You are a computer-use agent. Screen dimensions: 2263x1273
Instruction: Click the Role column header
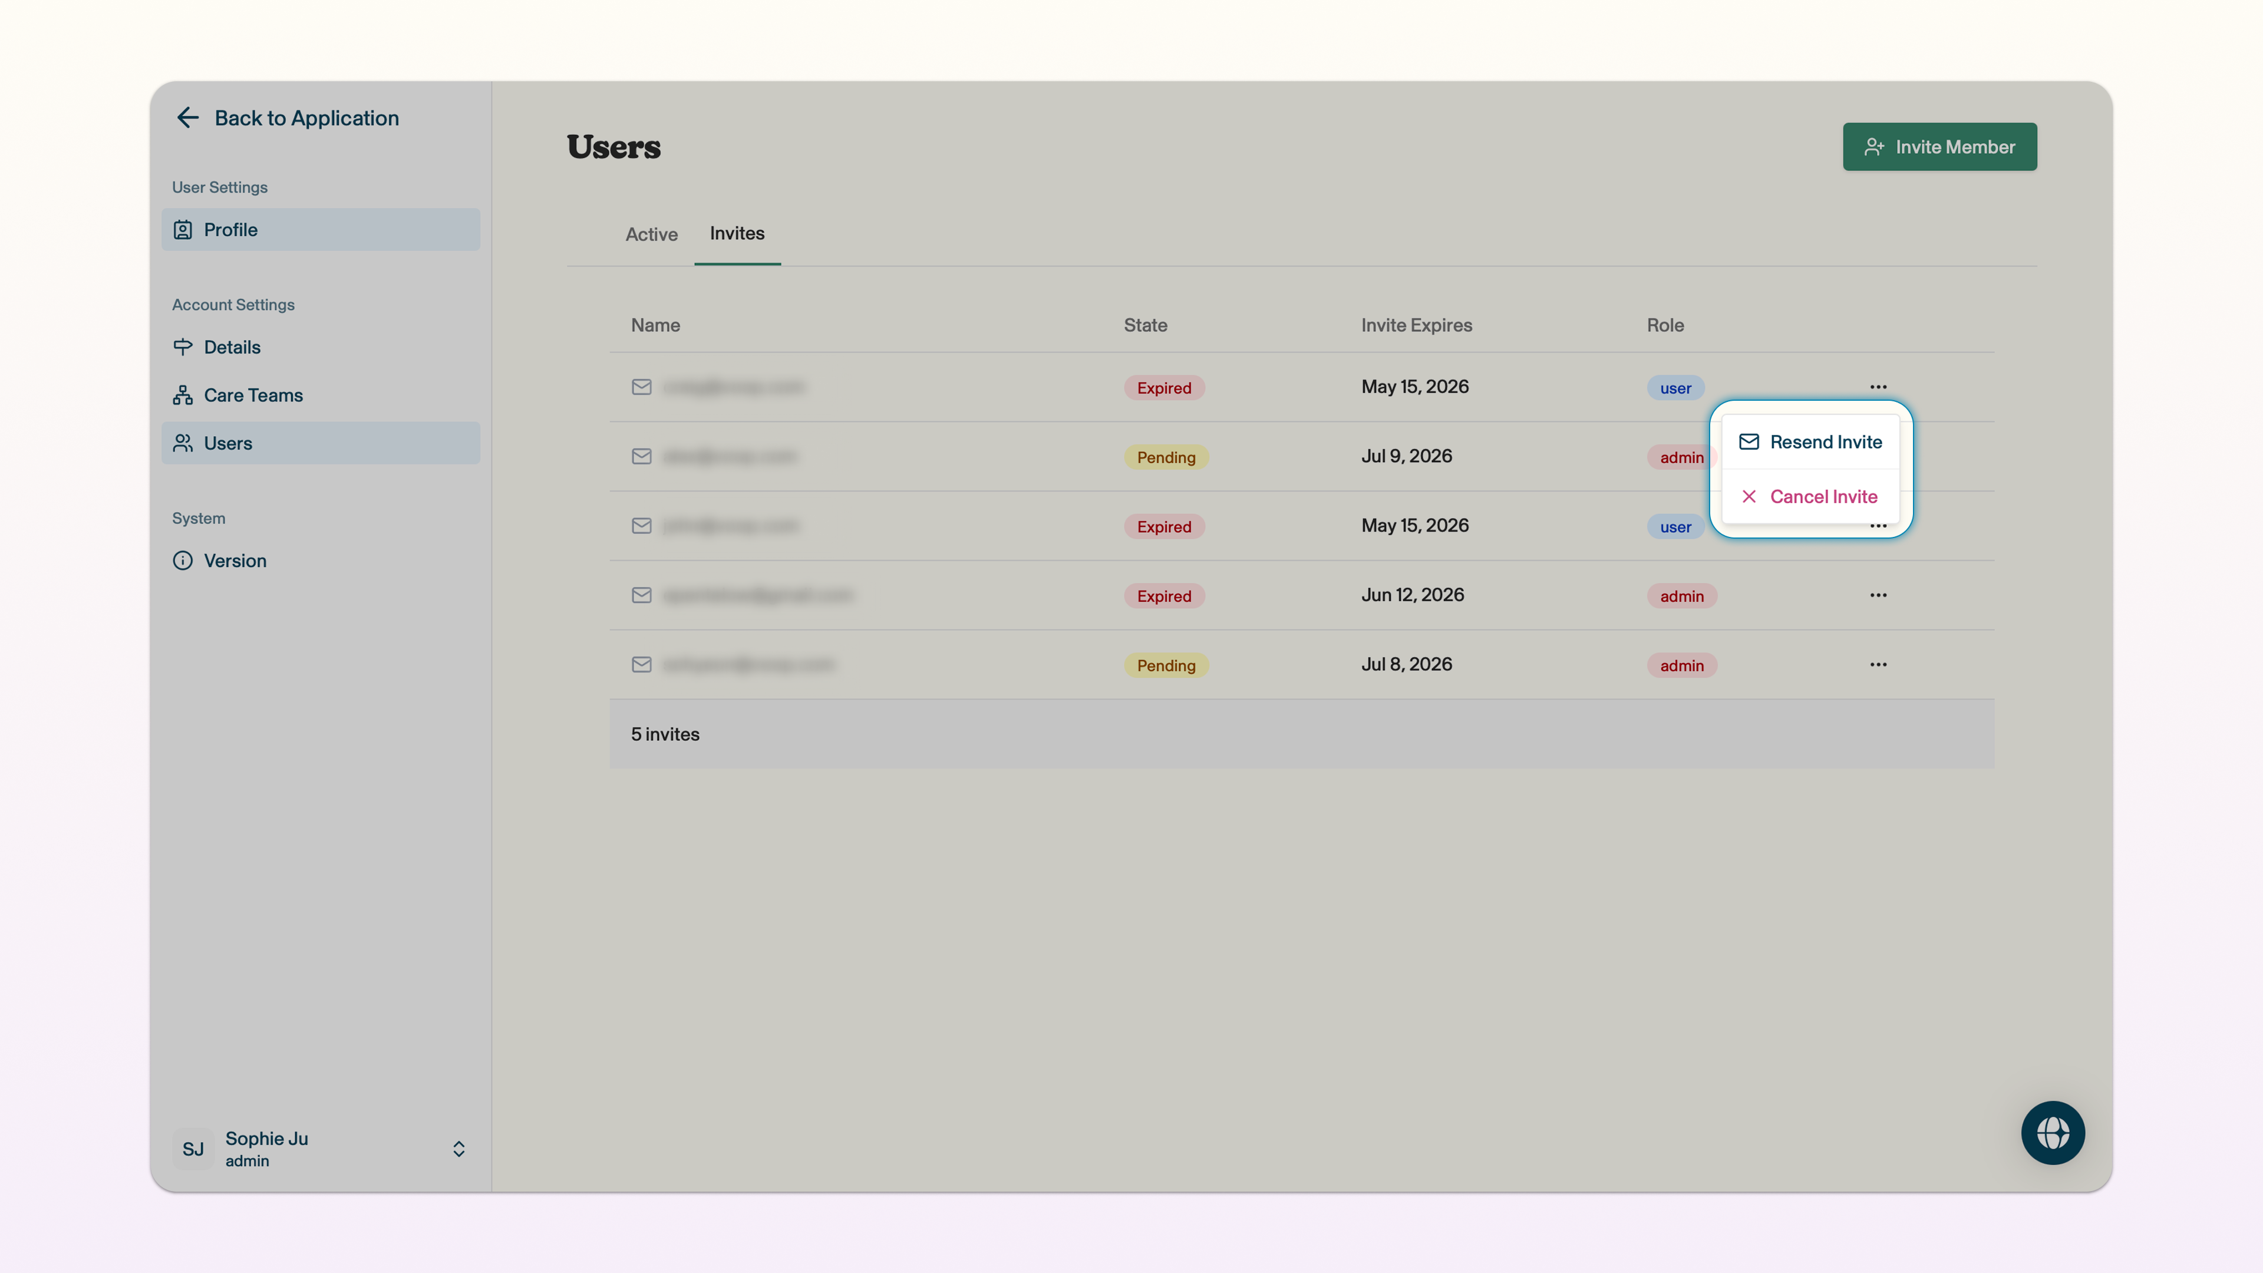(x=1665, y=325)
